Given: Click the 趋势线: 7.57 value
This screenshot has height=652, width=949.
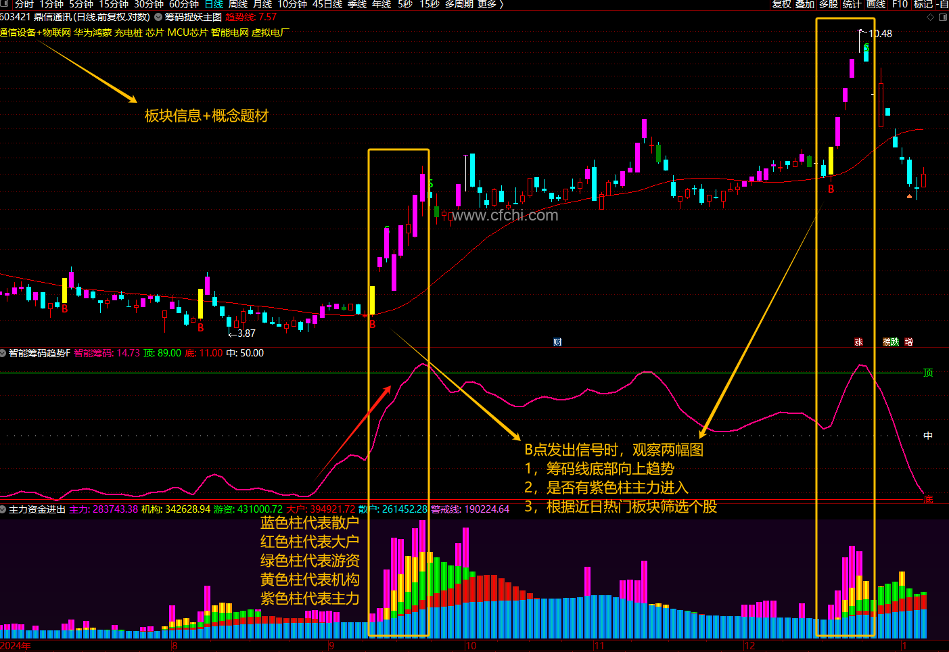Looking at the screenshot, I should 251,17.
